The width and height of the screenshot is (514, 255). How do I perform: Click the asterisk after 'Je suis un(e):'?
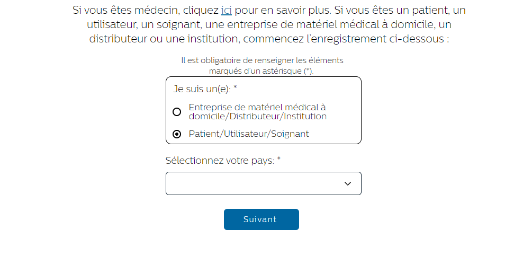pos(235,88)
